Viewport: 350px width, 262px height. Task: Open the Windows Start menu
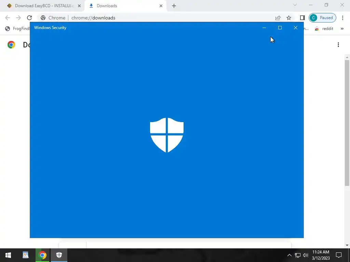click(8, 255)
